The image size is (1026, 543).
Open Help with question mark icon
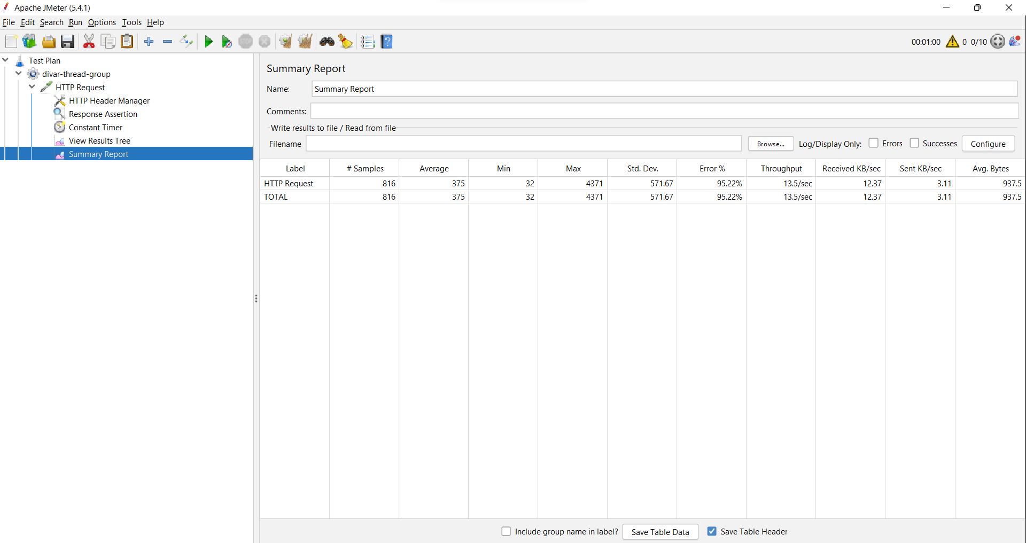pos(387,42)
